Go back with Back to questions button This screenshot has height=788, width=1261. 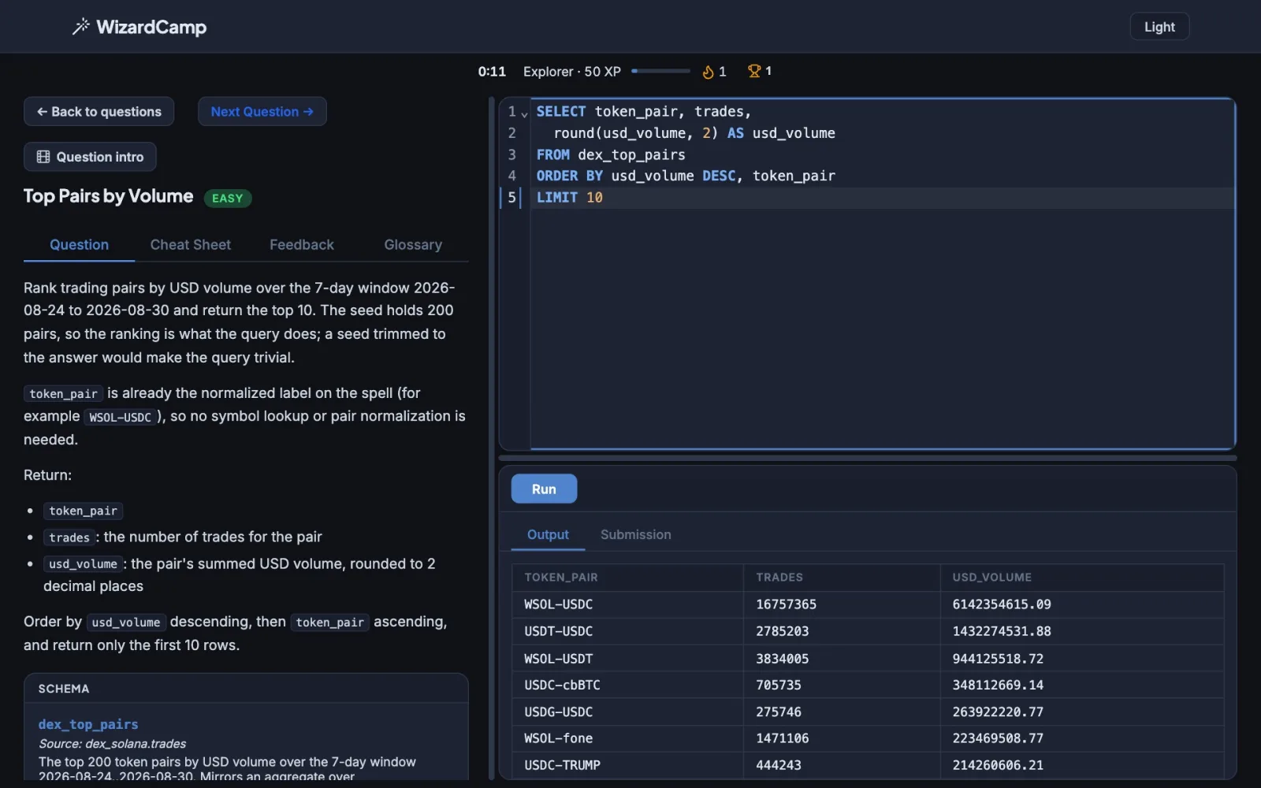tap(99, 112)
